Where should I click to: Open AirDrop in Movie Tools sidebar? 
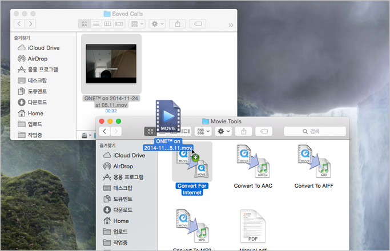(x=118, y=166)
